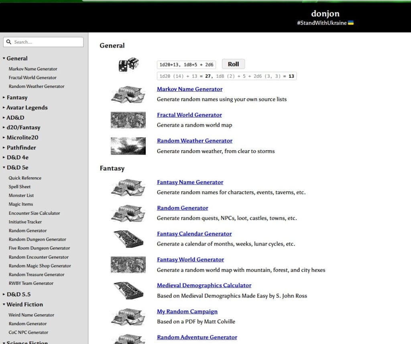Select Random Dungeon Generator in the sidebar
This screenshot has height=344, width=411.
point(37,239)
